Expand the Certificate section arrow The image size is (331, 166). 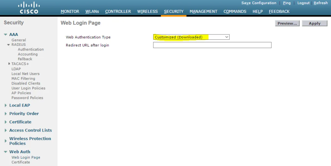(6, 122)
